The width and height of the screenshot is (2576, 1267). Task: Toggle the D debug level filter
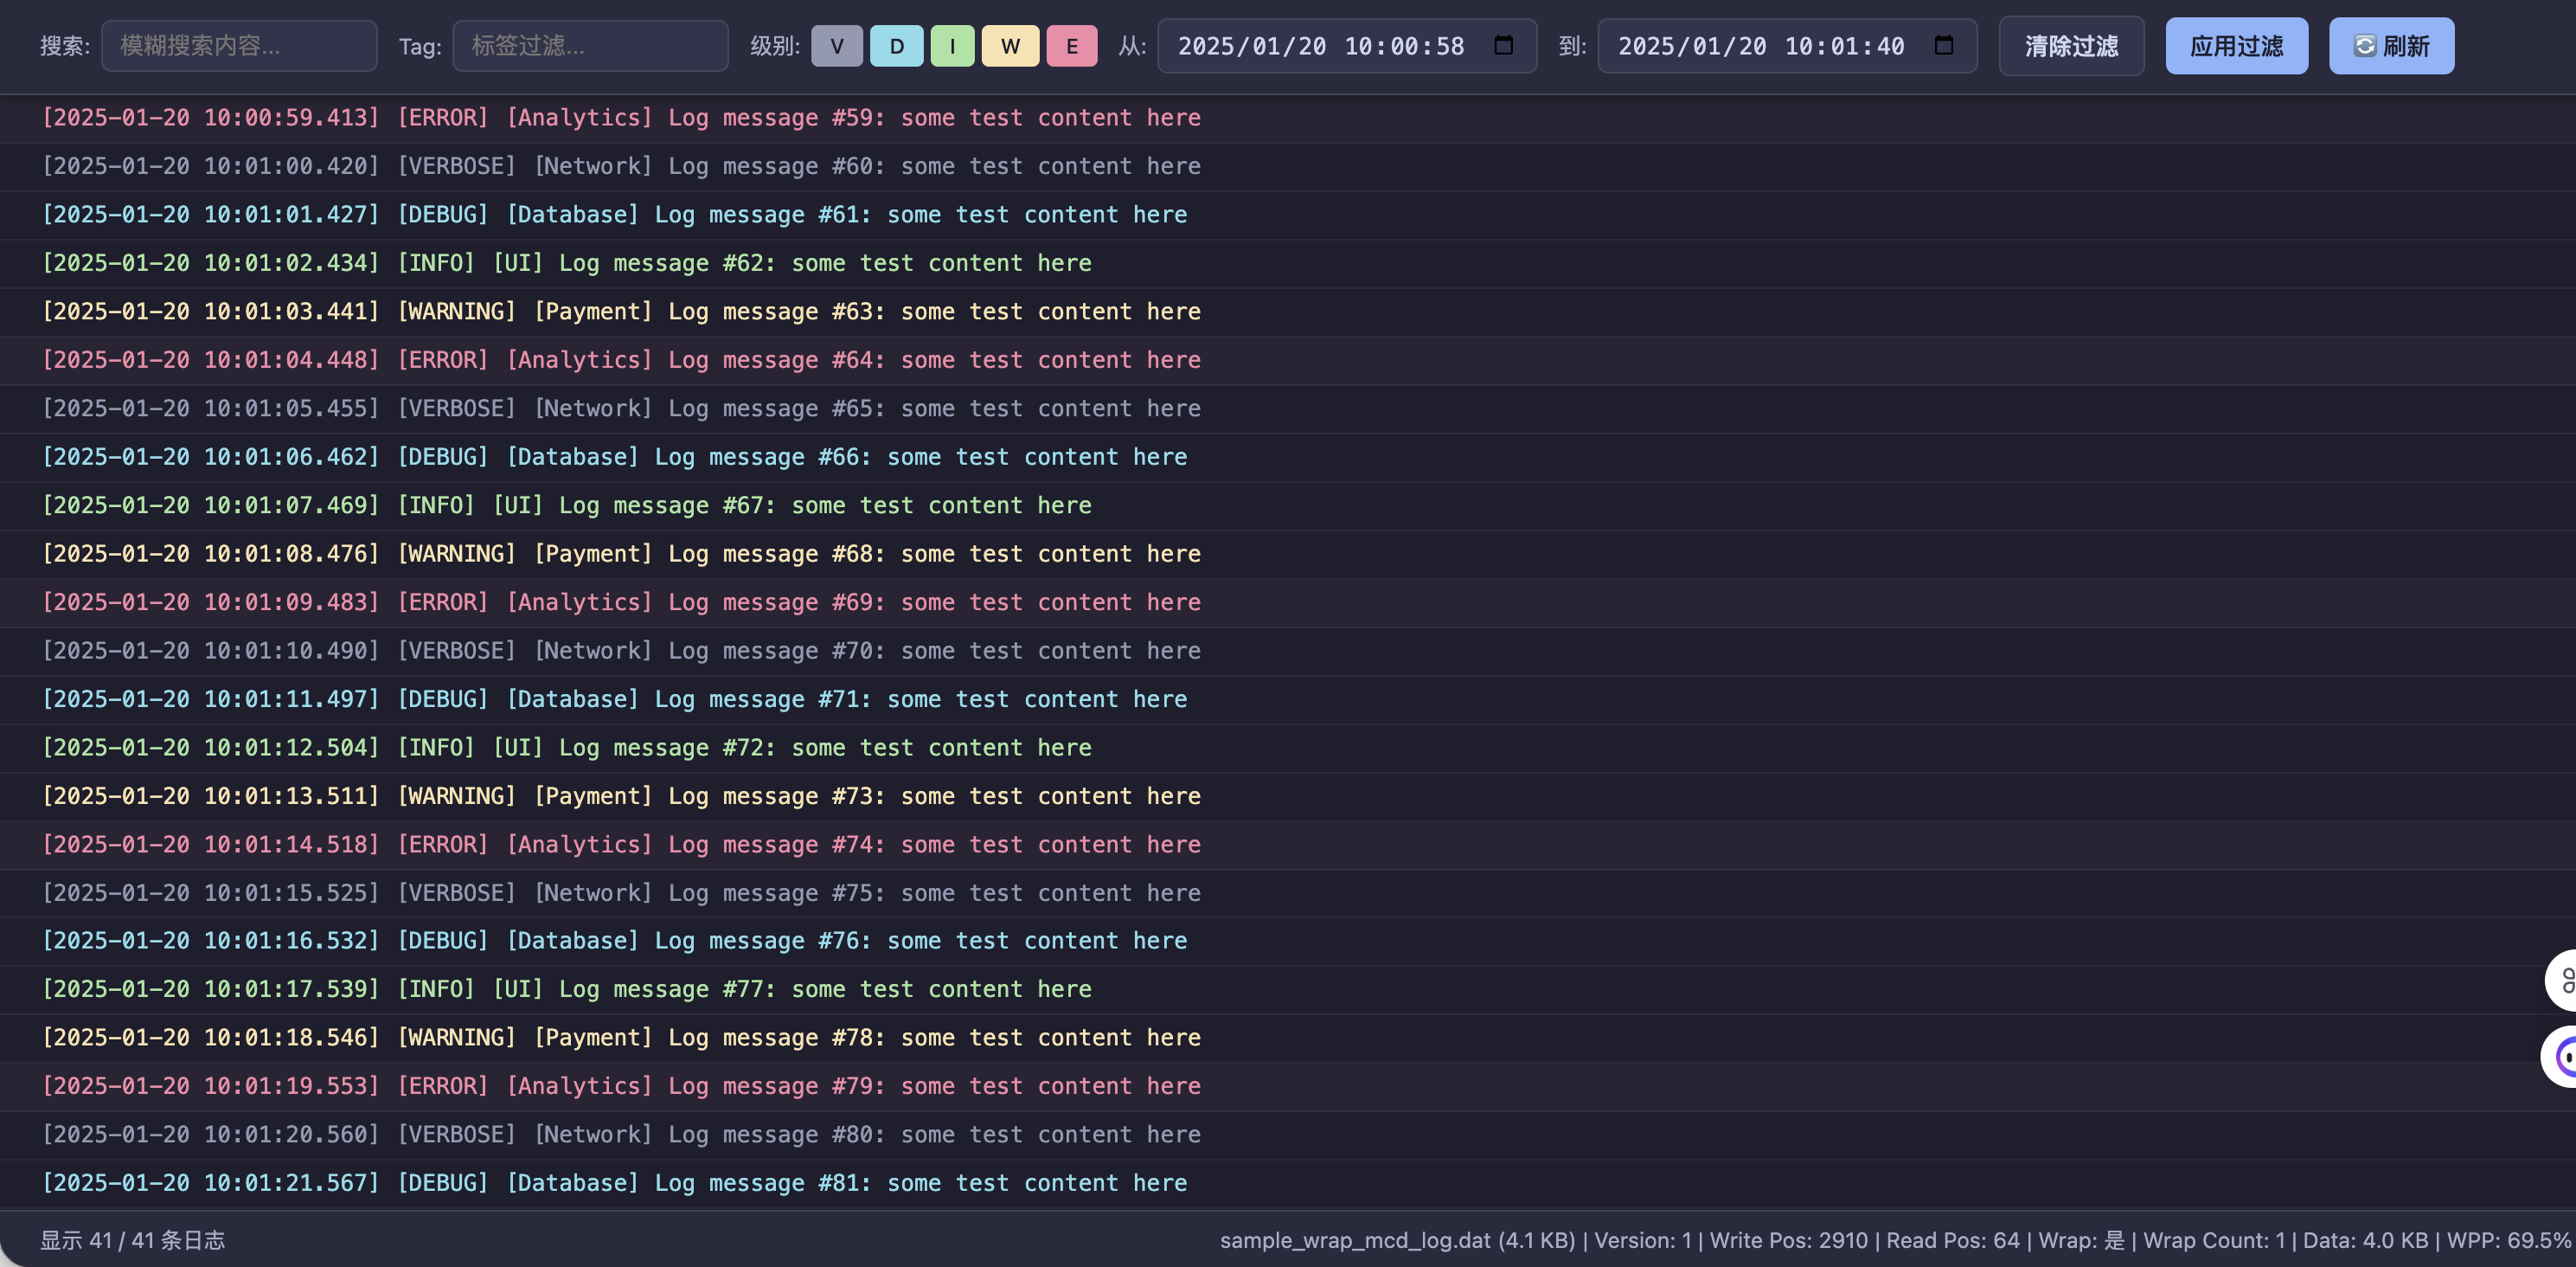(896, 46)
